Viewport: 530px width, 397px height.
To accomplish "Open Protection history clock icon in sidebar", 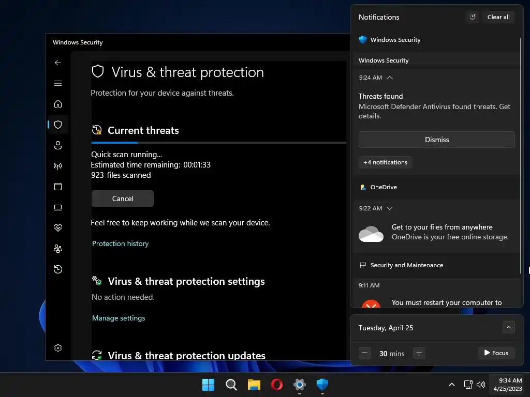I will coord(58,269).
